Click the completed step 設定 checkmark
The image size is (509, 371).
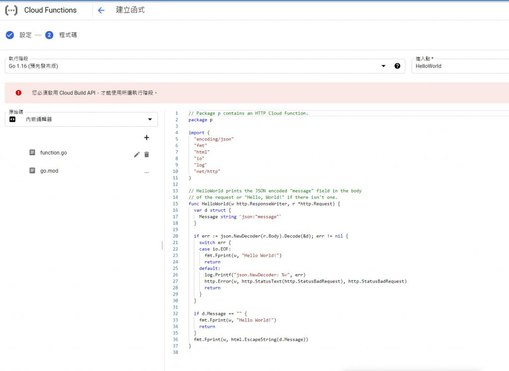click(10, 35)
